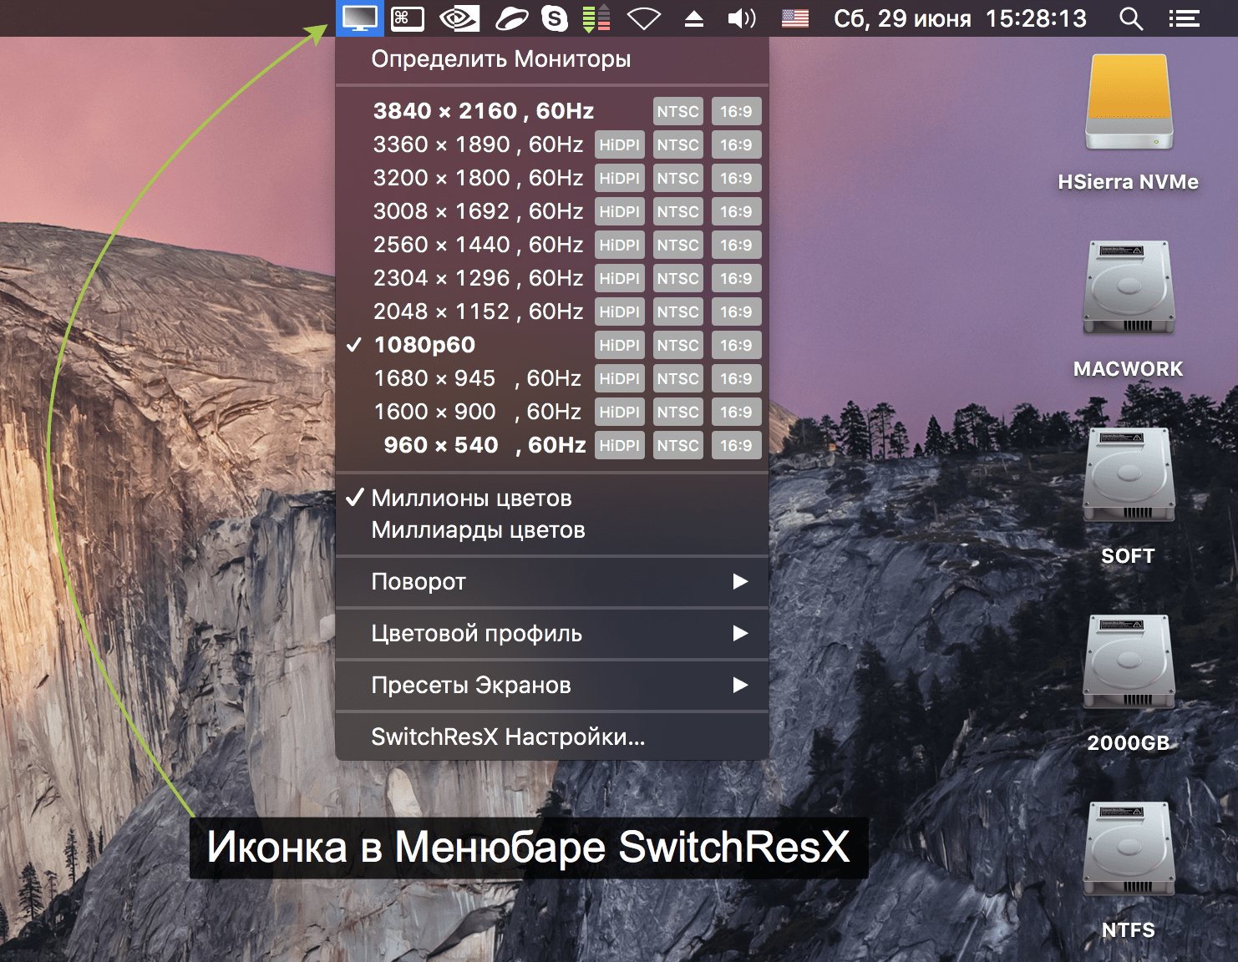
Task: Expand the Поворот submenu
Action: click(551, 582)
